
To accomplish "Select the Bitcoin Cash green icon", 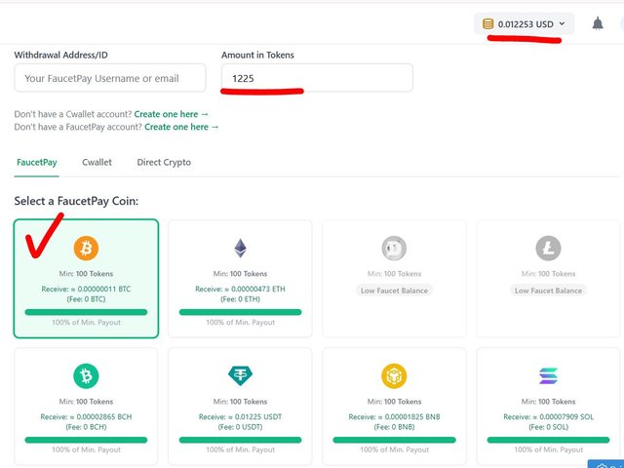I will (86, 376).
